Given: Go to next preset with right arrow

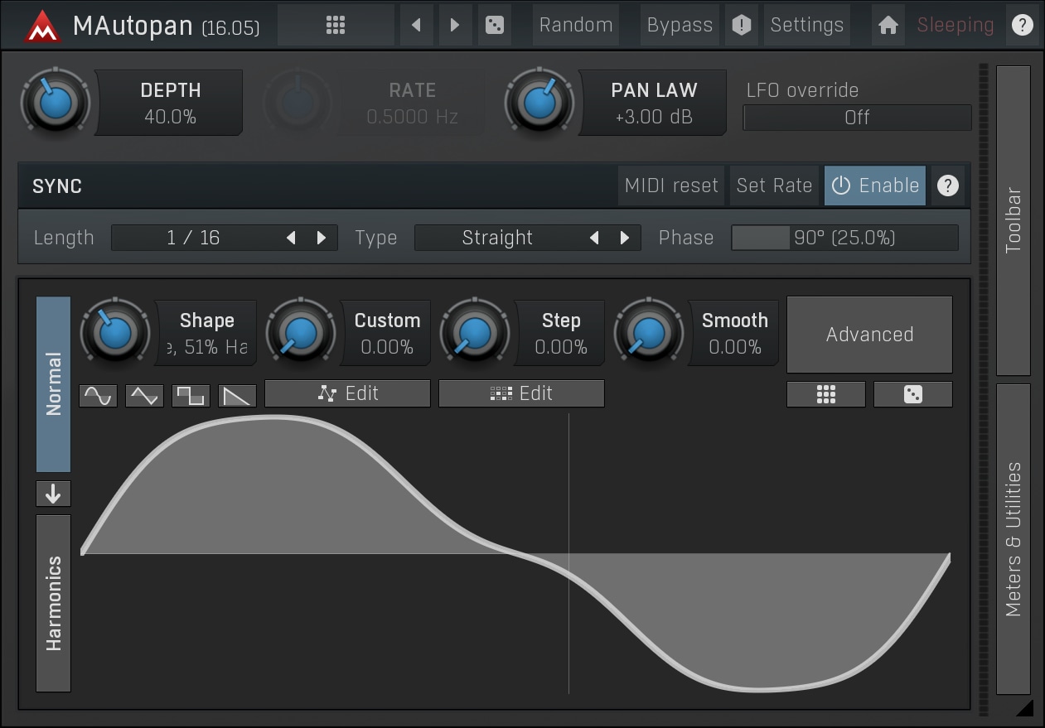Looking at the screenshot, I should pos(454,25).
